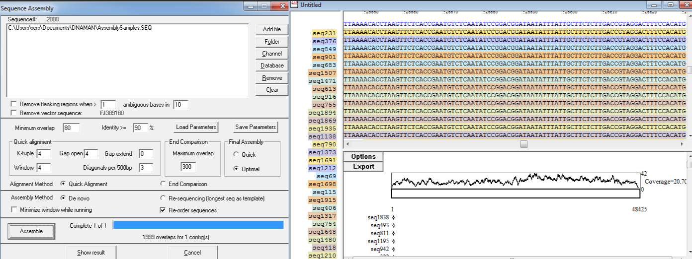Select seq1212 label in the list
Screen dimensions: 692x259
point(322,168)
